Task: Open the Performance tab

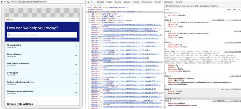Action: tap(147, 2)
